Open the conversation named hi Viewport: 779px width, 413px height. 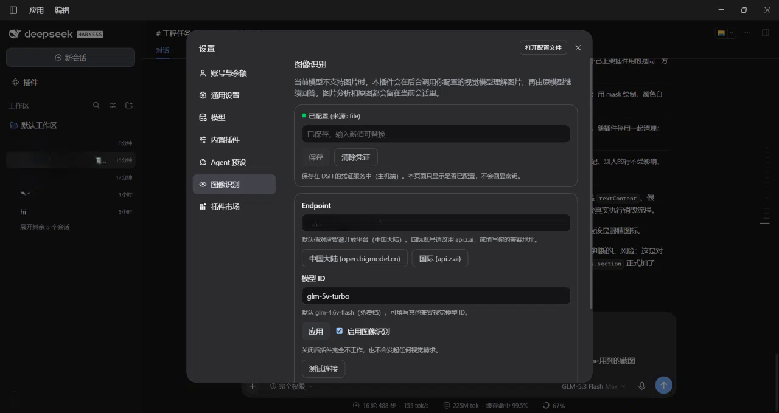(71, 212)
